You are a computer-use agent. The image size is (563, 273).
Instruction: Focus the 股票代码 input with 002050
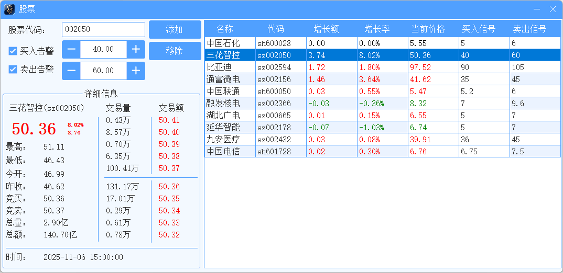(103, 29)
